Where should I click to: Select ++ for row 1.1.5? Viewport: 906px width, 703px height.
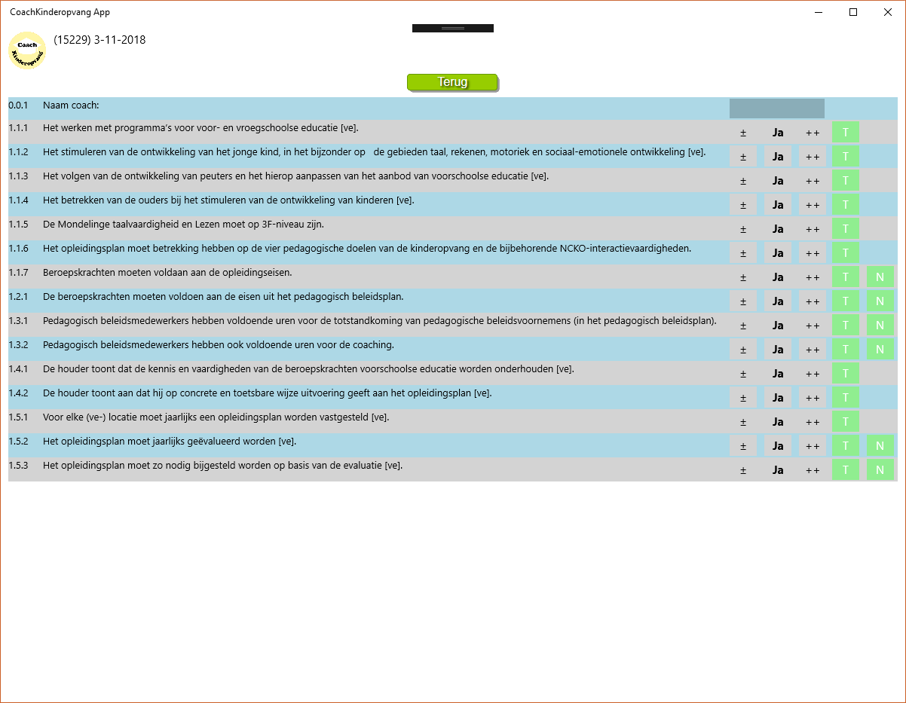813,229
